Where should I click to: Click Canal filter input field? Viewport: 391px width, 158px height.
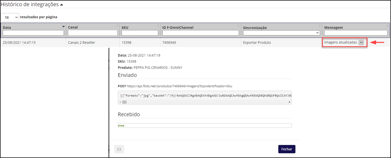click(93, 33)
